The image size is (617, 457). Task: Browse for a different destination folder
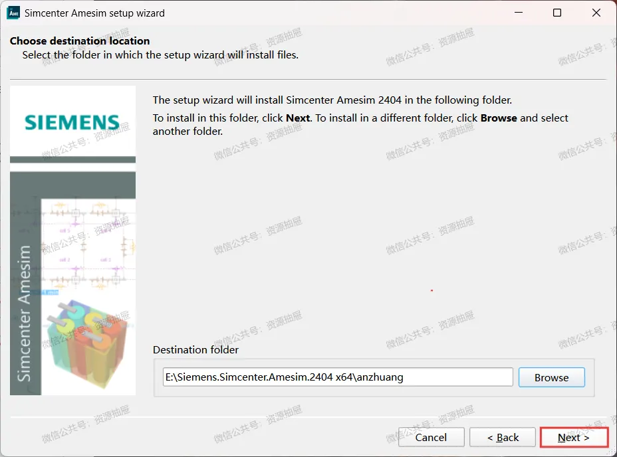(x=552, y=377)
